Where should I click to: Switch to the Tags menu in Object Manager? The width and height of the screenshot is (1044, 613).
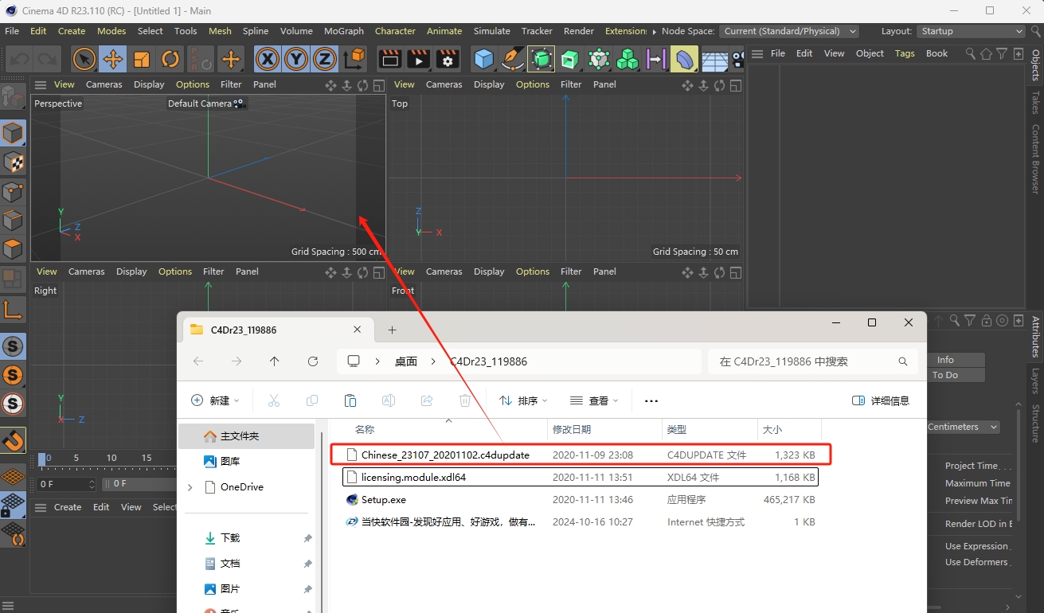point(905,53)
